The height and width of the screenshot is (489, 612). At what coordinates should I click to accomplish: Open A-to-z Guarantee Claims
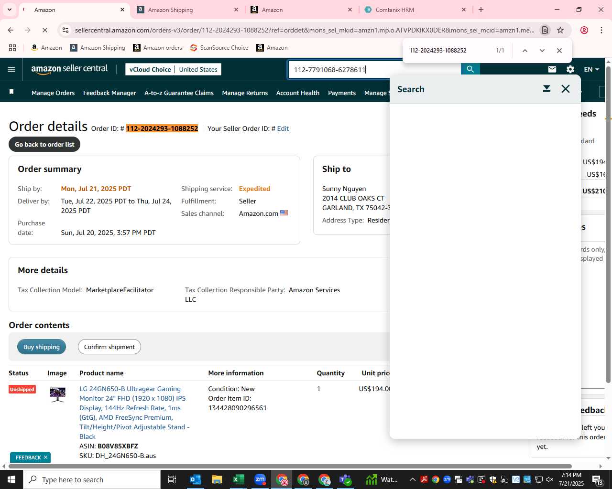click(x=179, y=93)
